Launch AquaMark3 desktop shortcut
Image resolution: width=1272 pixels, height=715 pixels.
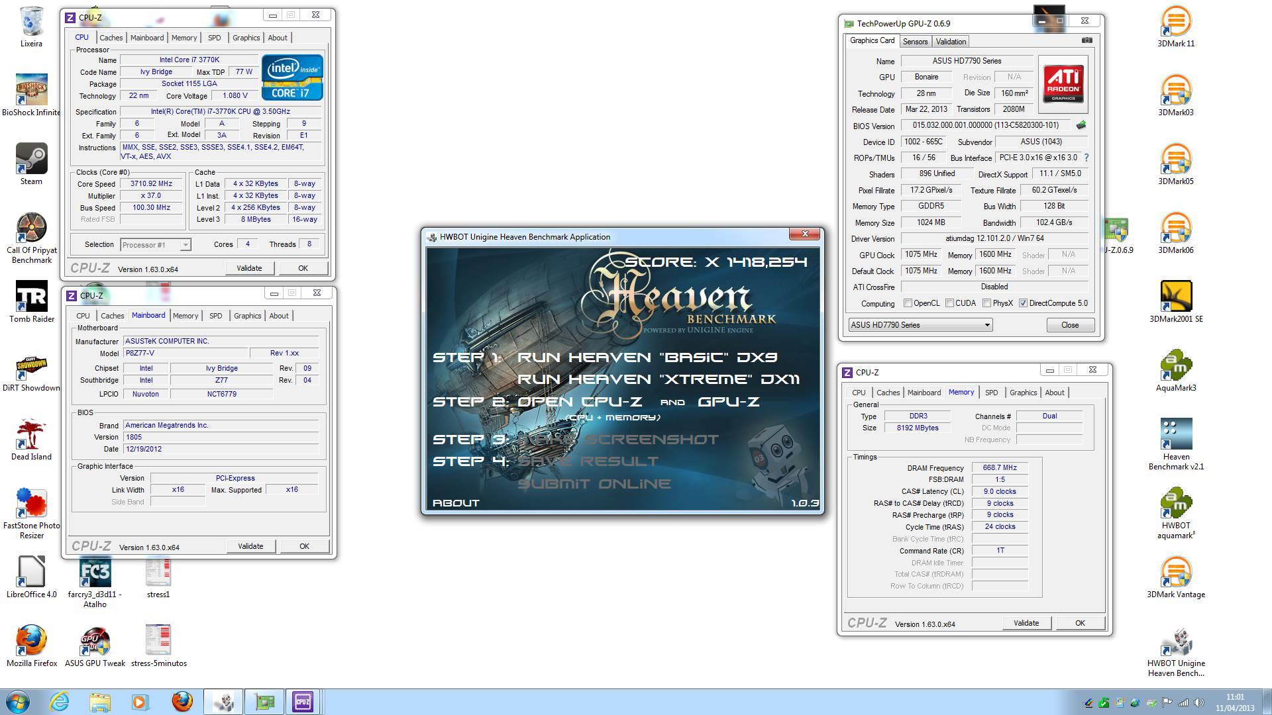pos(1176,371)
